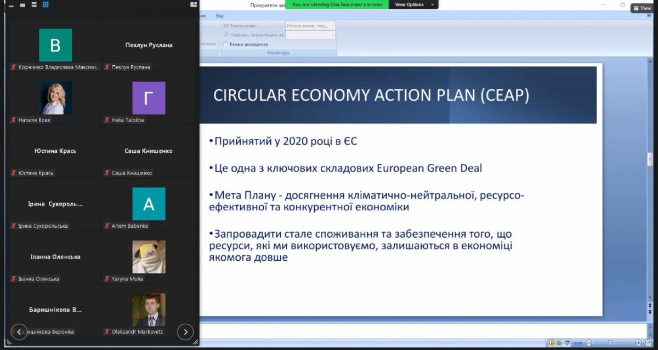Click muted mic icon for Oleksandr Markovets
The image size is (658, 350).
pos(107,332)
